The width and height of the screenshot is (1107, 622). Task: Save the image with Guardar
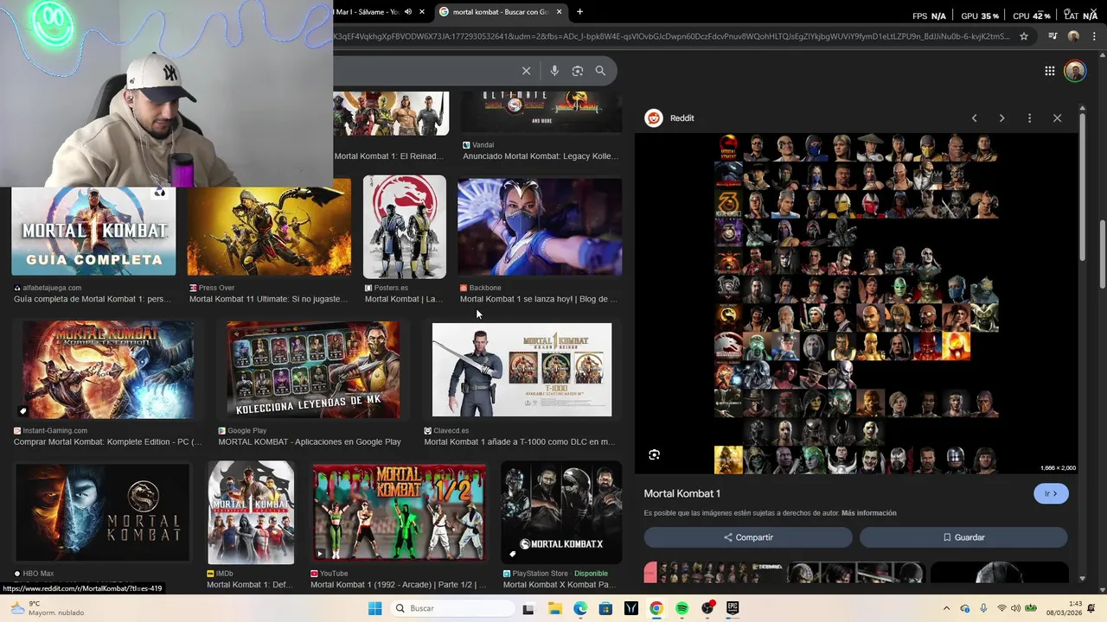click(963, 537)
